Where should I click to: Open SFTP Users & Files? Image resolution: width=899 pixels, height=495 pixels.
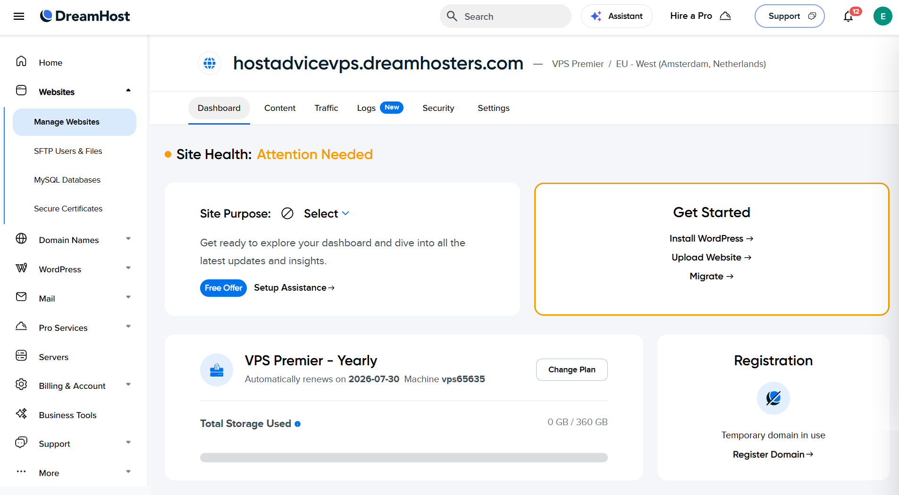click(x=68, y=151)
